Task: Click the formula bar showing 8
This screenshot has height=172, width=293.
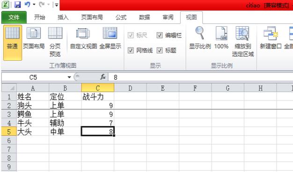Action: (x=201, y=77)
